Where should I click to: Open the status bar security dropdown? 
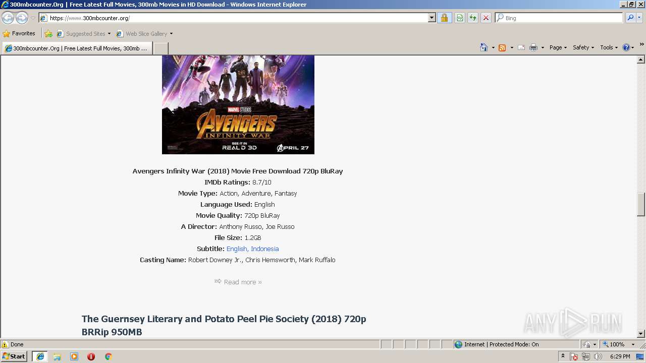(590, 344)
